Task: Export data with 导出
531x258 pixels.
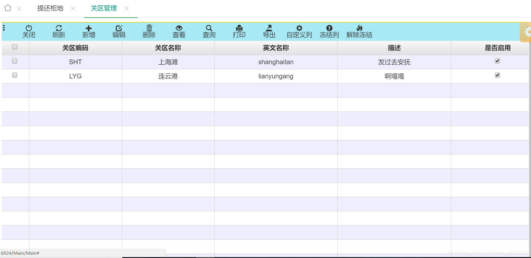Action: coord(269,31)
